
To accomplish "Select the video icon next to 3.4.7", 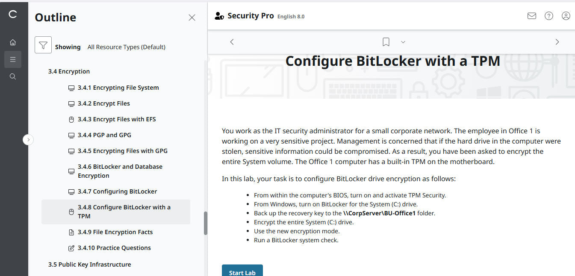I will (x=71, y=191).
